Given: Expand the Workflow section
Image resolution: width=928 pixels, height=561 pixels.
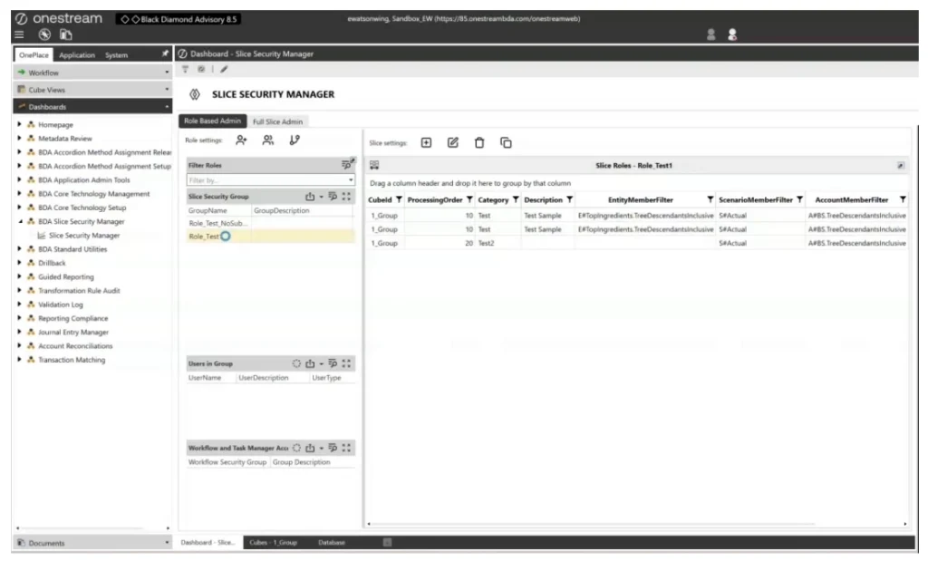Looking at the screenshot, I should 92,73.
